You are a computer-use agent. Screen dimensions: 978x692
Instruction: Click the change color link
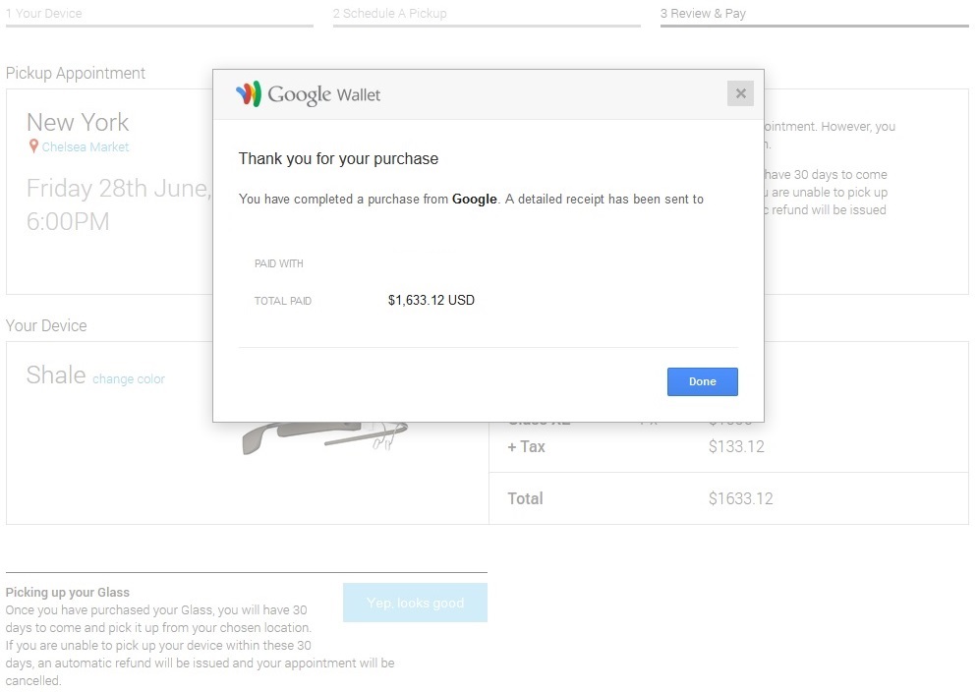[x=129, y=379]
